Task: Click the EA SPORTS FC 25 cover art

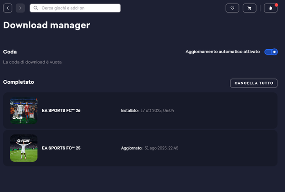Action: [24, 148]
